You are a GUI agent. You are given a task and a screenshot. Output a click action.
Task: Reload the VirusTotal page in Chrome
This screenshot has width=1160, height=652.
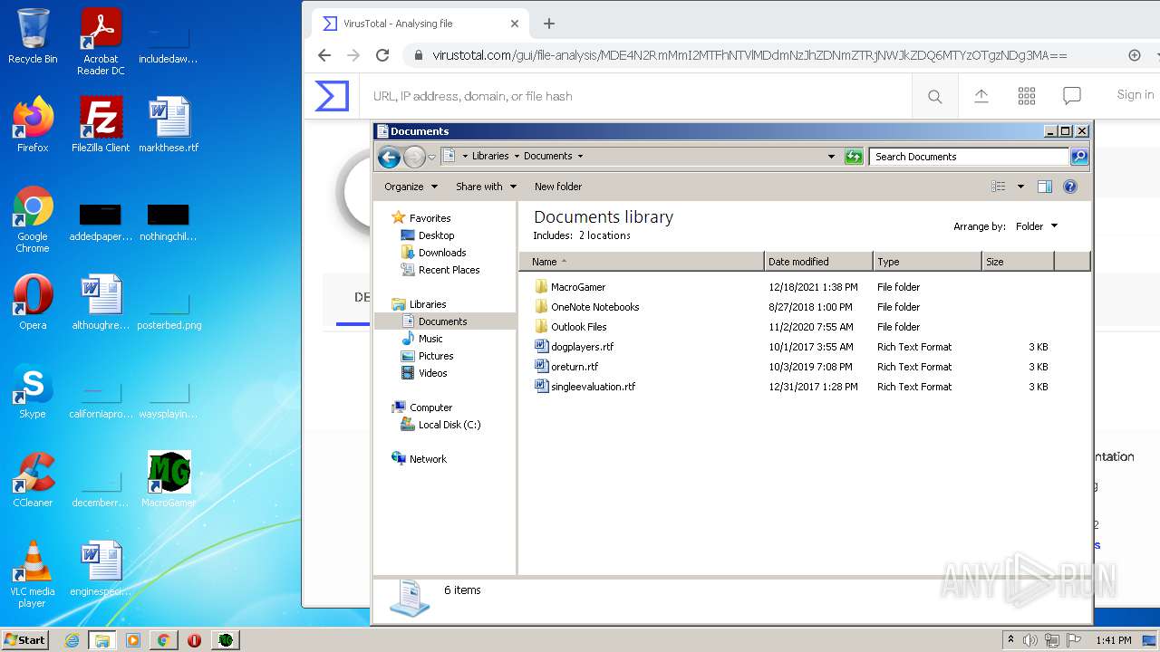coord(382,55)
